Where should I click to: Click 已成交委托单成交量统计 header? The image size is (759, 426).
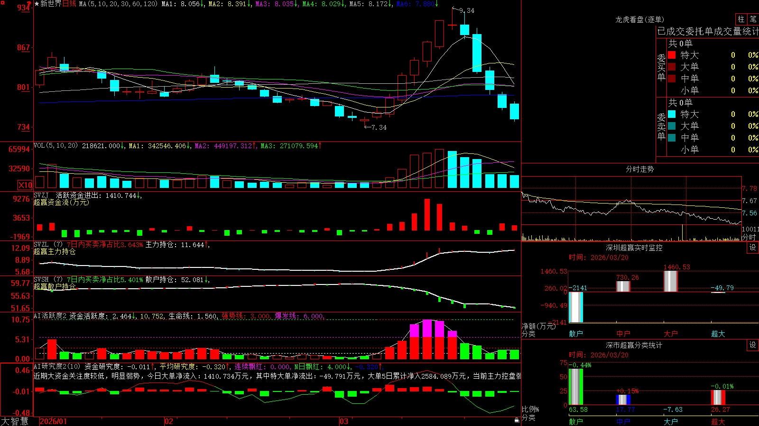coord(708,31)
